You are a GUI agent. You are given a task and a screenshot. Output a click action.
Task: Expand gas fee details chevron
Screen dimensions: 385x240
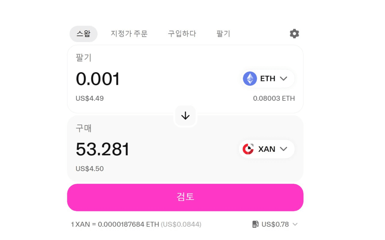(295, 224)
